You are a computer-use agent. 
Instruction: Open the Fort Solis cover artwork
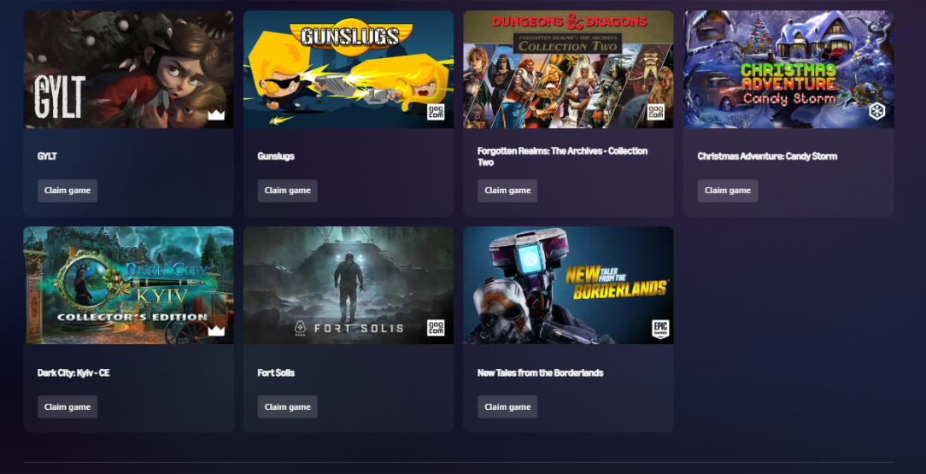(349, 285)
